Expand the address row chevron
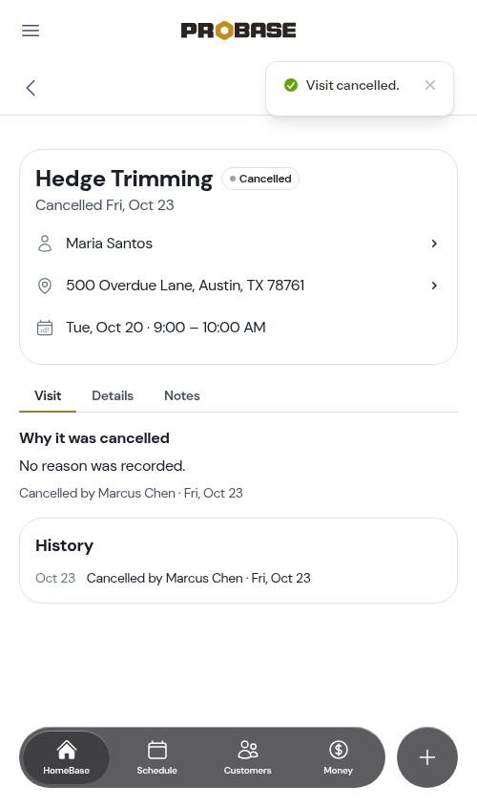 point(434,286)
